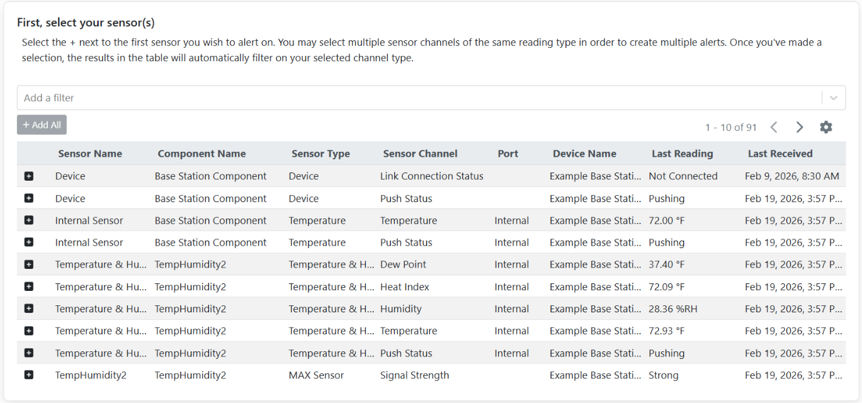Click plus icon for Device Push Status row
The height and width of the screenshot is (403, 862).
coord(29,198)
